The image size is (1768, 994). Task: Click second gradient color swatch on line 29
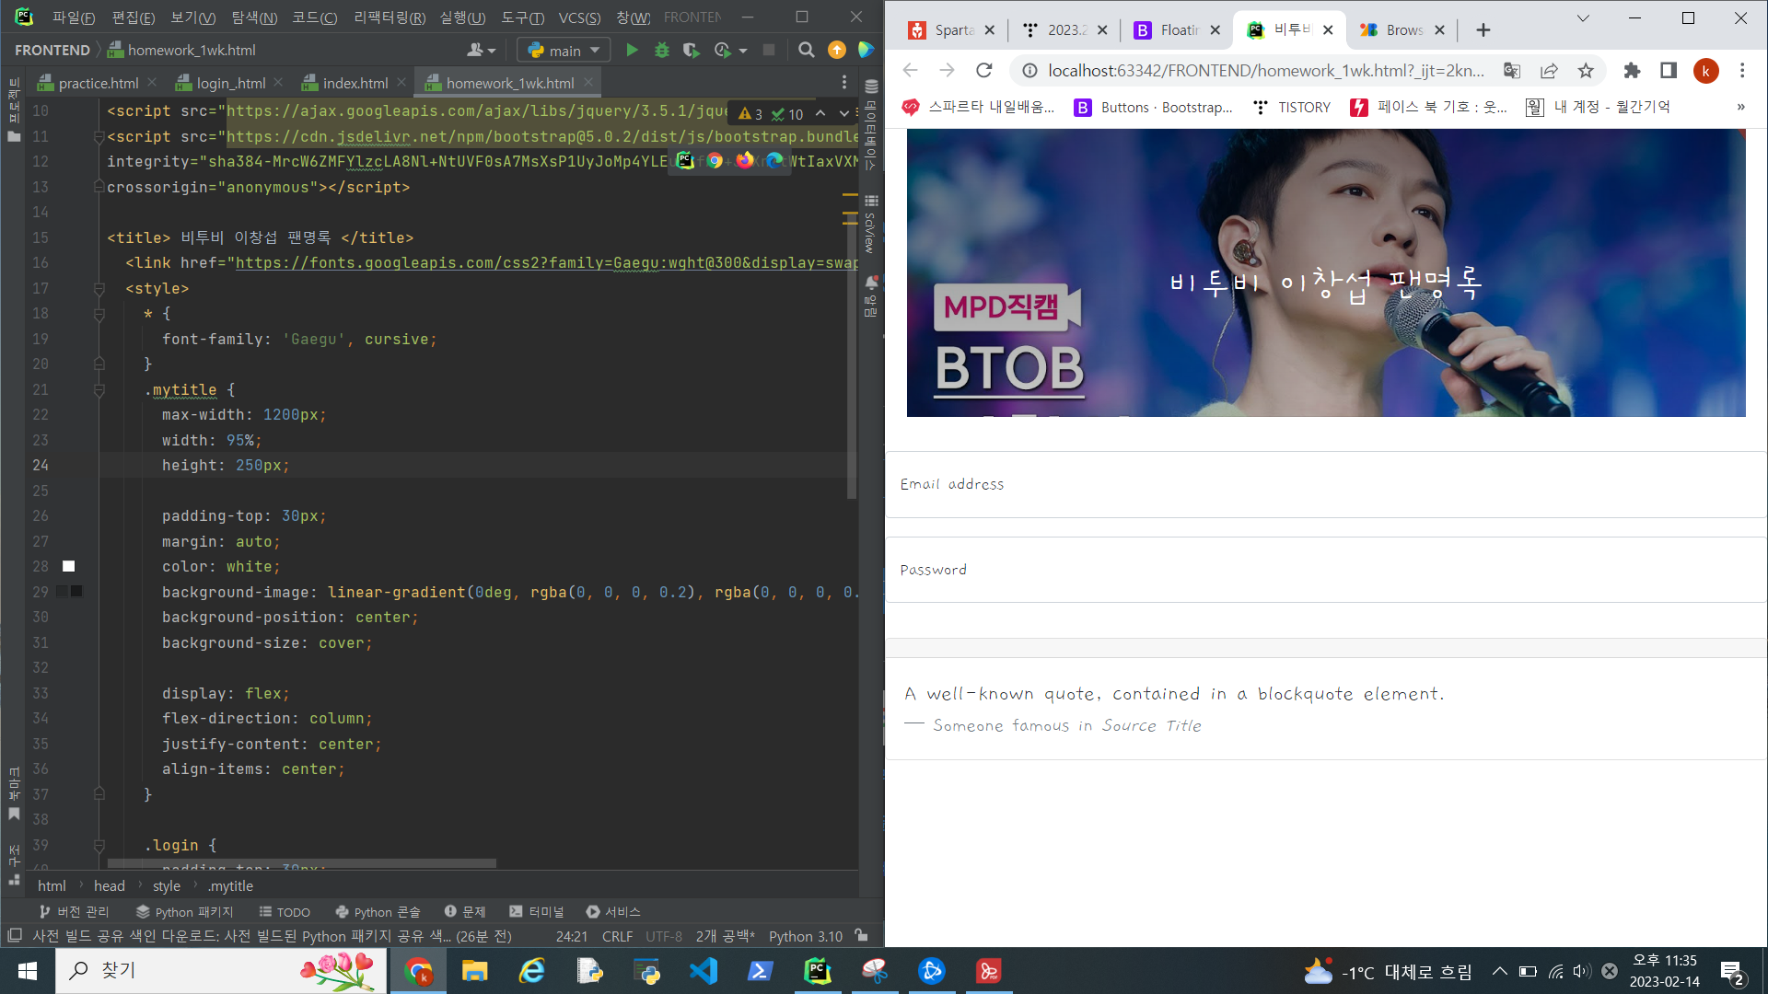point(76,591)
